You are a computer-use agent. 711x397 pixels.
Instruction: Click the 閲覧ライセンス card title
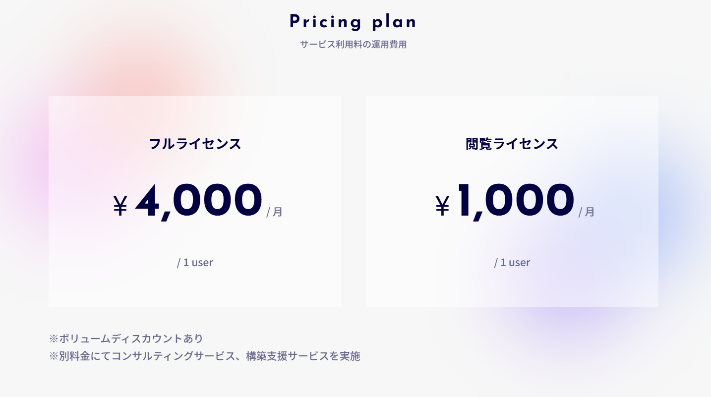tap(512, 144)
